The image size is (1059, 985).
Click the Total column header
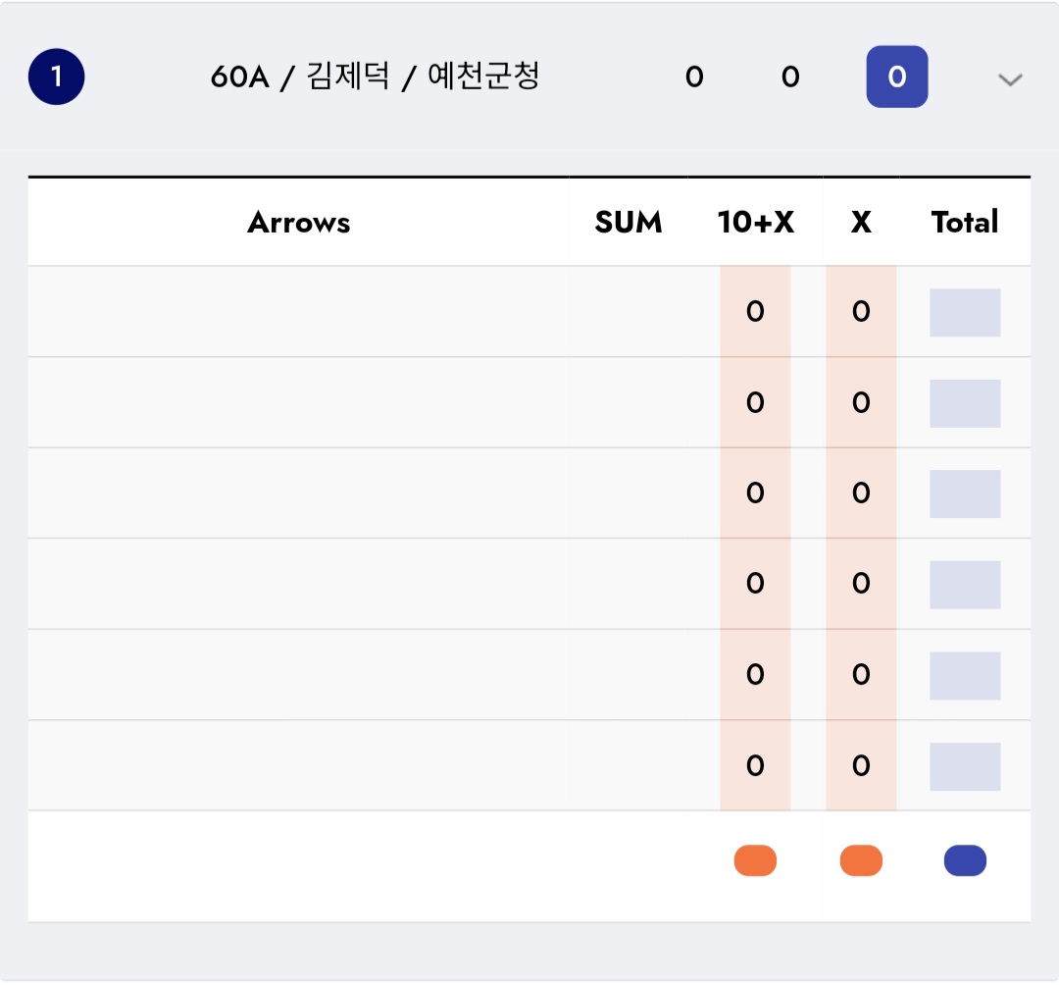coord(965,223)
